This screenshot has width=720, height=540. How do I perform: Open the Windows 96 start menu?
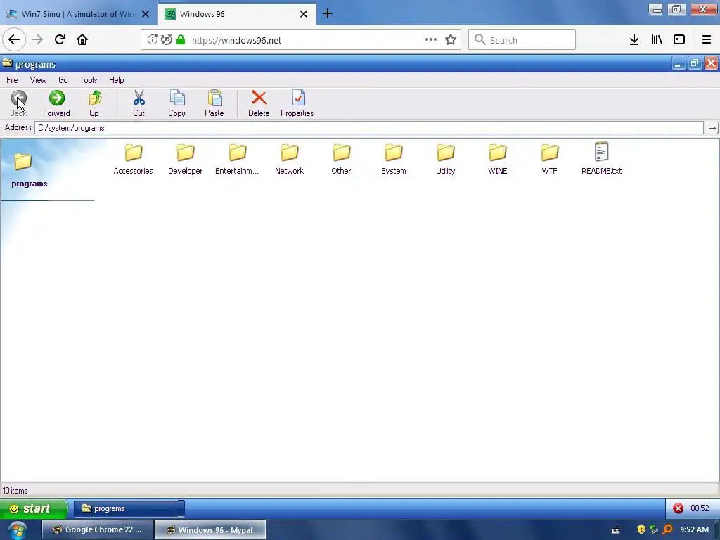(x=34, y=508)
